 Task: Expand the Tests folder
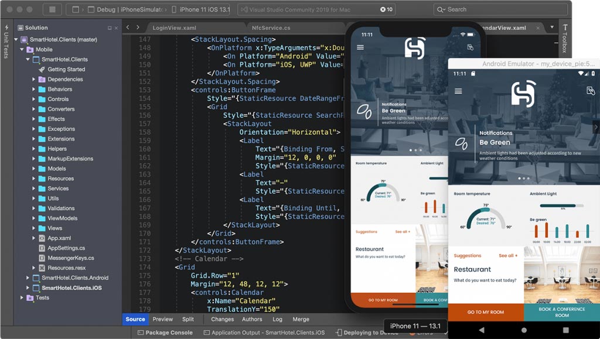pos(22,298)
